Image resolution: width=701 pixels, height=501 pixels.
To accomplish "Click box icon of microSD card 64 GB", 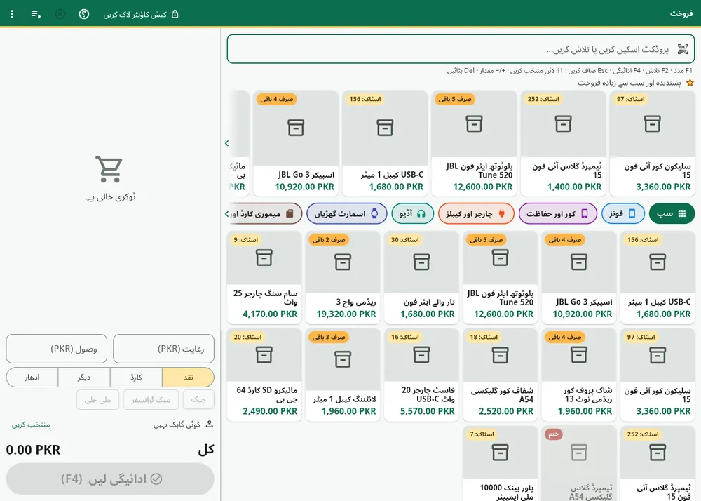I will pyautogui.click(x=264, y=355).
